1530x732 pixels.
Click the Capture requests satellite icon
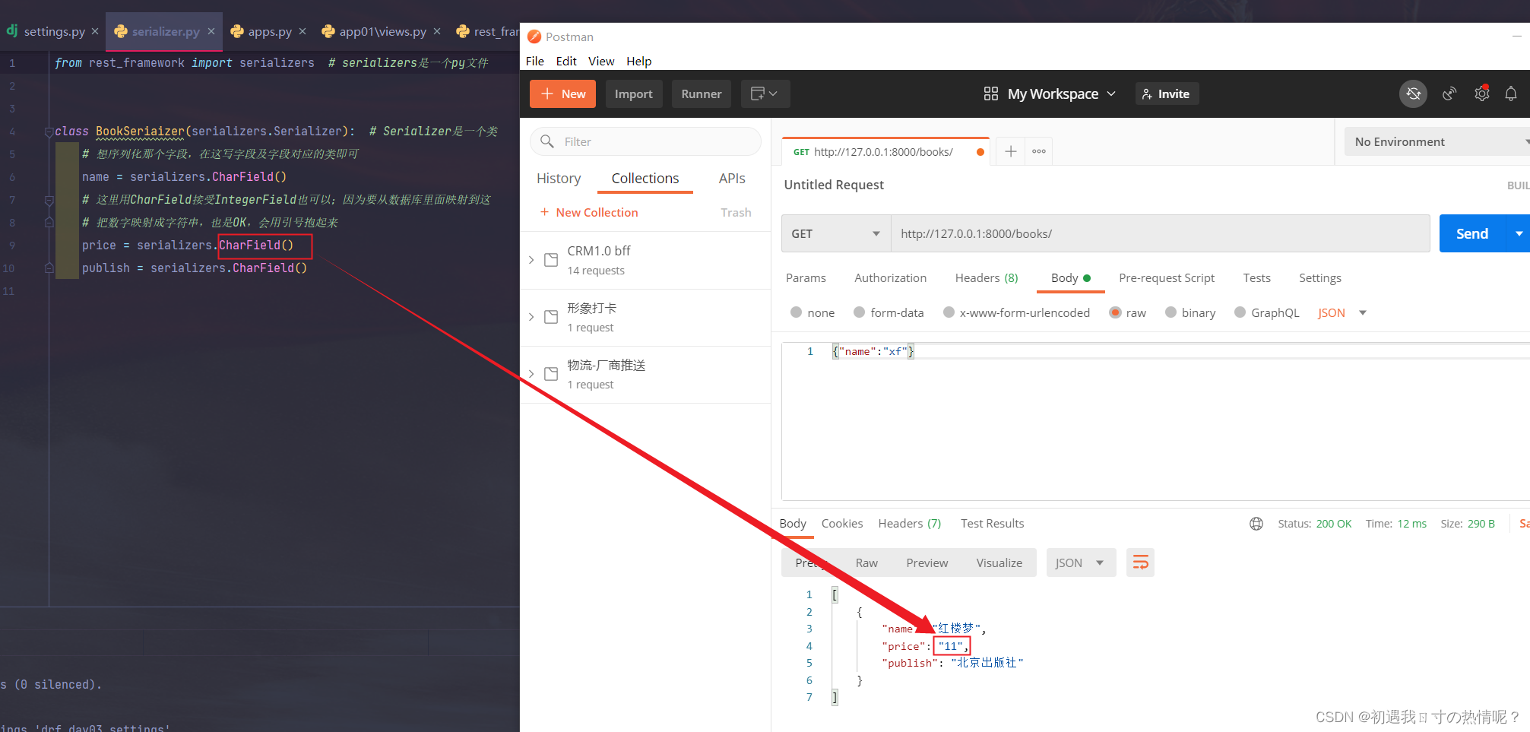(x=1449, y=93)
